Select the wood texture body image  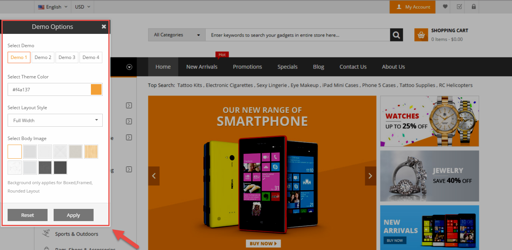[x=91, y=151]
